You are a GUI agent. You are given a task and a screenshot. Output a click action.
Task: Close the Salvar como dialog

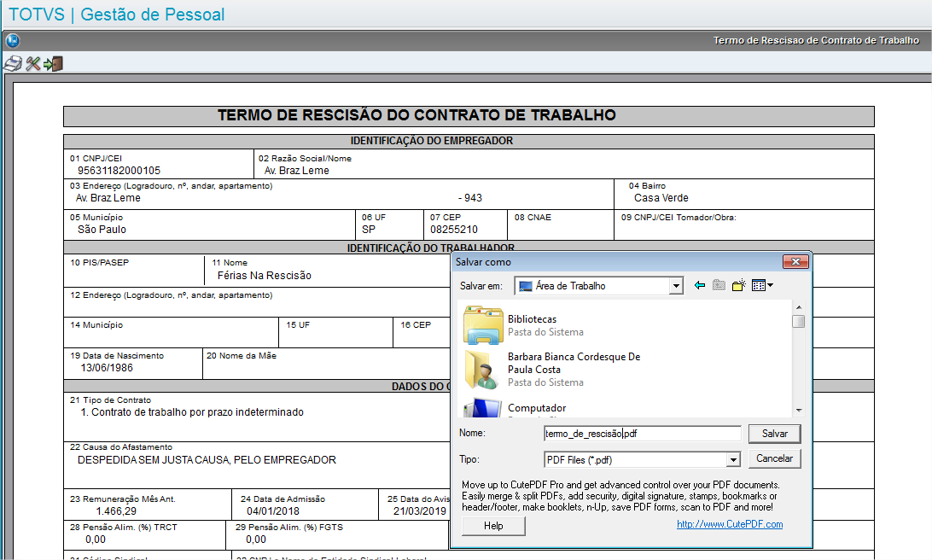795,261
